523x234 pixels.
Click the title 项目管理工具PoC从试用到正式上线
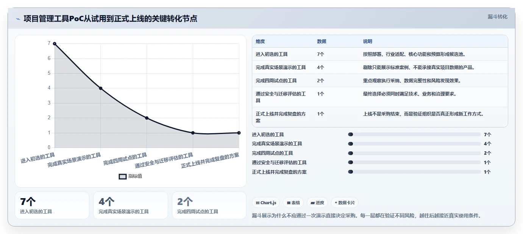click(x=110, y=18)
